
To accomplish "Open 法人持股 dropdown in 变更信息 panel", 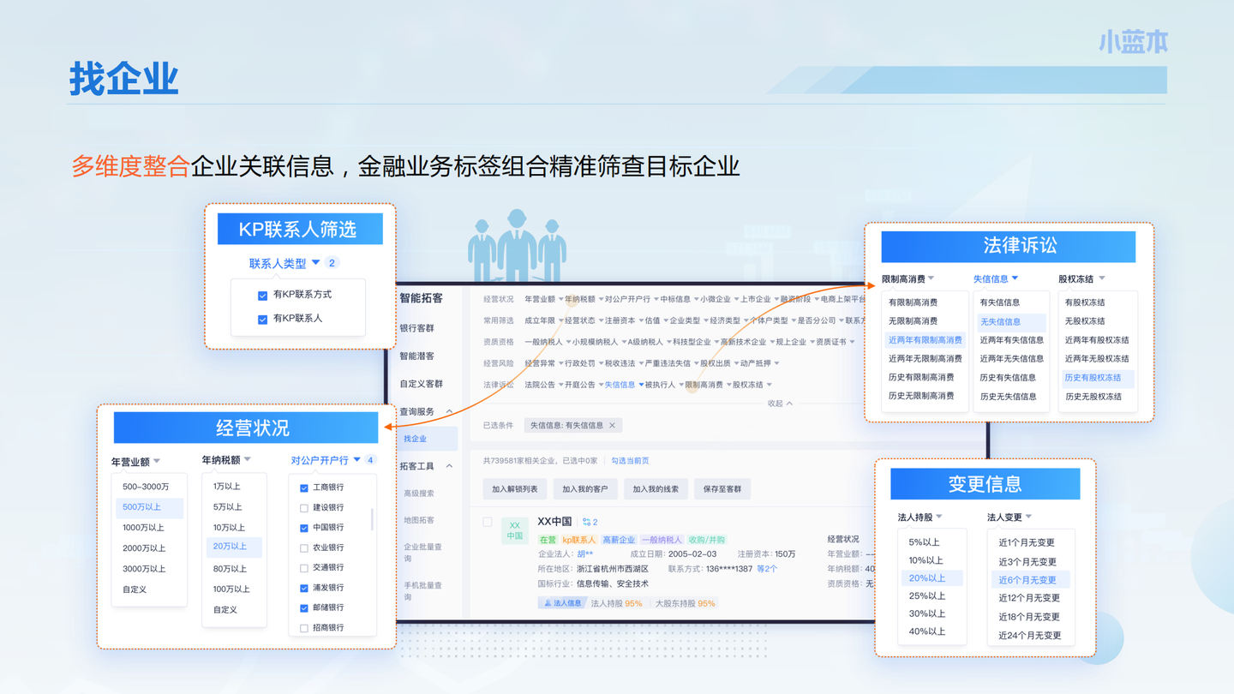I will pos(920,518).
